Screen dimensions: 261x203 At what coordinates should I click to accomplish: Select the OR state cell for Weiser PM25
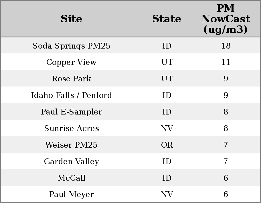click(x=167, y=145)
